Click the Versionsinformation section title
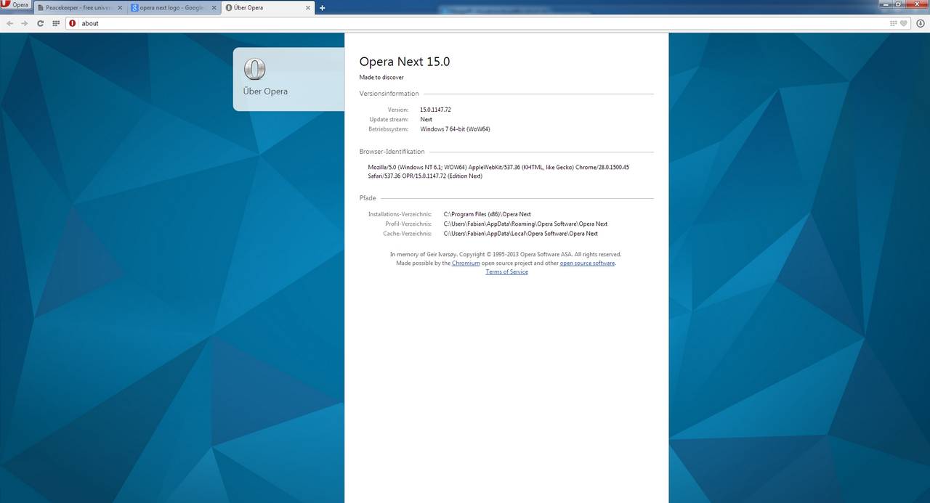 click(389, 94)
